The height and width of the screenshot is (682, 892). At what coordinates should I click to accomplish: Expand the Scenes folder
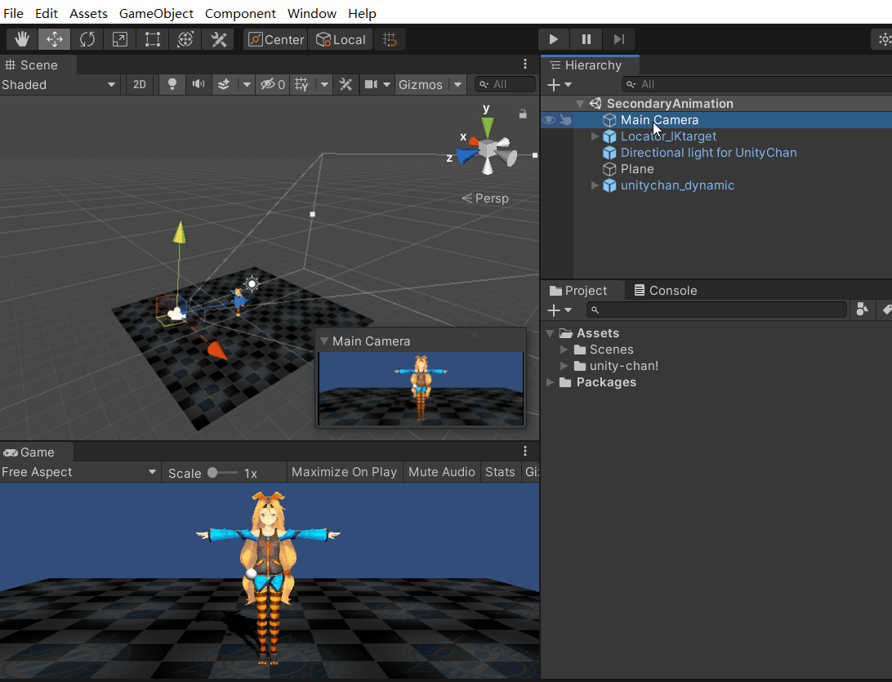[x=564, y=350]
